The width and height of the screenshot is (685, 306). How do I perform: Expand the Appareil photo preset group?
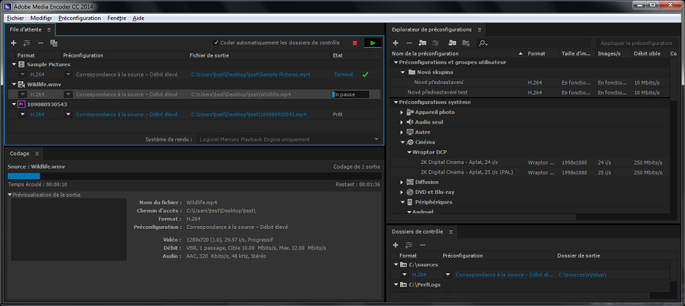401,113
